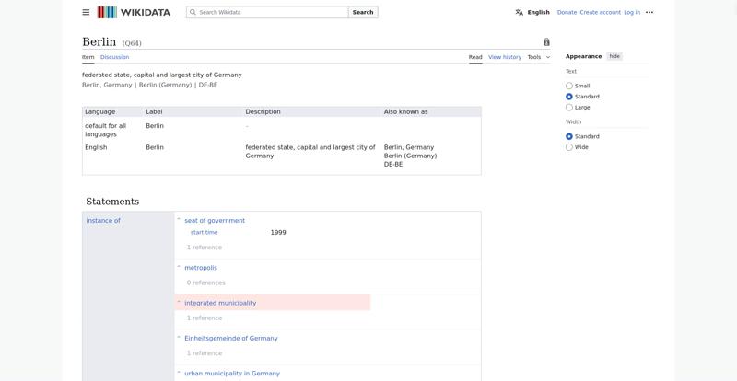
Task: Expand 0 references under metropolis
Action: 205,283
